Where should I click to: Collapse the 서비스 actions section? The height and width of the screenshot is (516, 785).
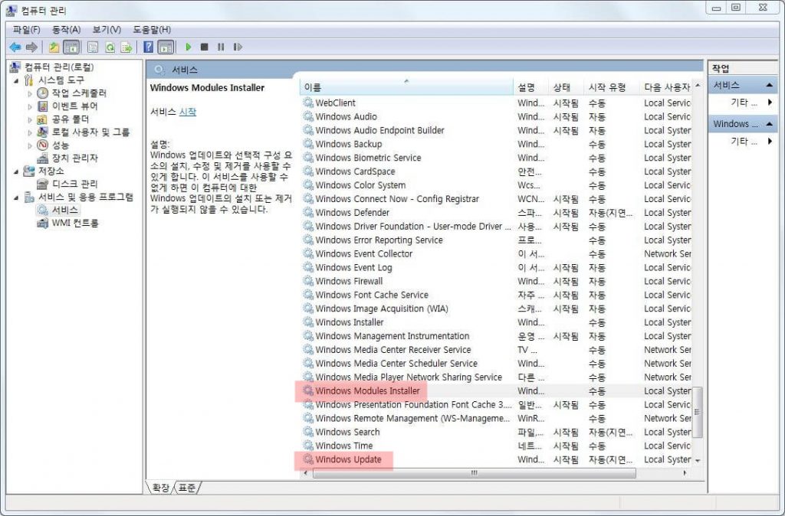click(770, 85)
